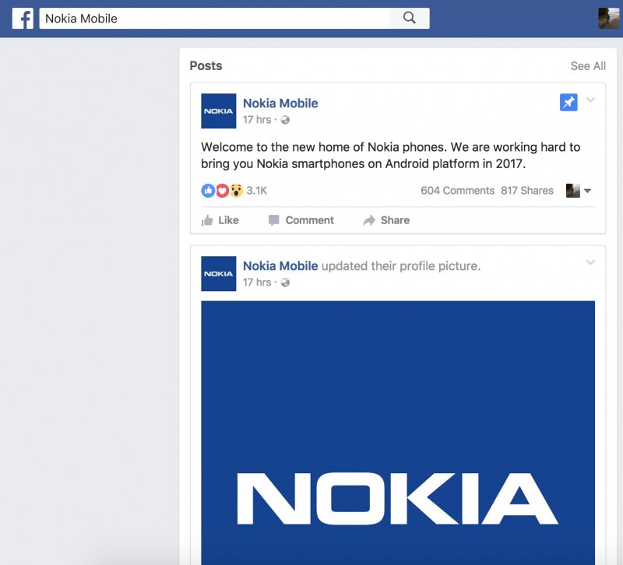The height and width of the screenshot is (565, 623).
Task: Expand the comment-as identity dropdown arrow
Action: (x=588, y=191)
